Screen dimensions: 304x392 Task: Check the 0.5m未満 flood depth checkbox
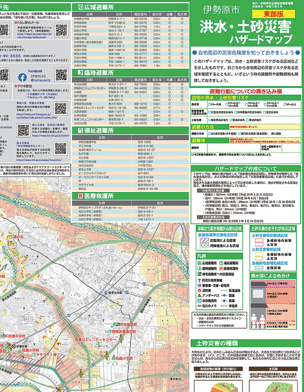pyautogui.click(x=209, y=104)
